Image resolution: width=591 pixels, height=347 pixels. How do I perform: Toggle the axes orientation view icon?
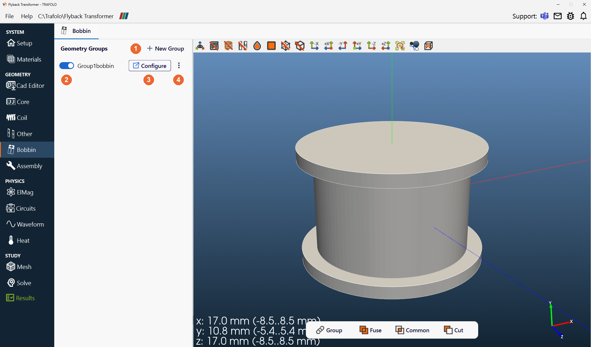pyautogui.click(x=200, y=46)
